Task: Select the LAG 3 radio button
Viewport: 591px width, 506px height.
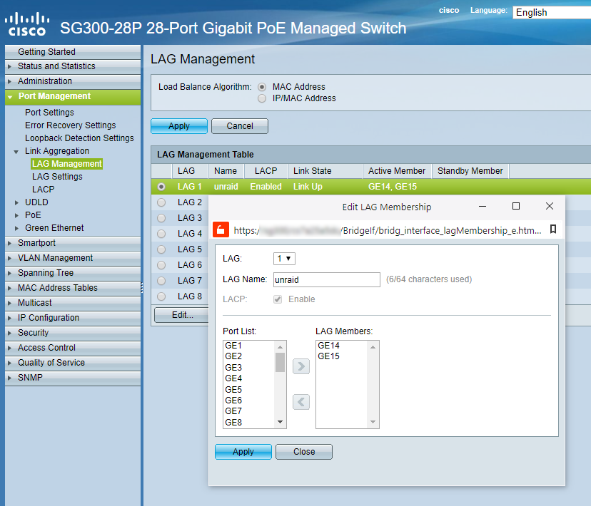Action: click(161, 218)
